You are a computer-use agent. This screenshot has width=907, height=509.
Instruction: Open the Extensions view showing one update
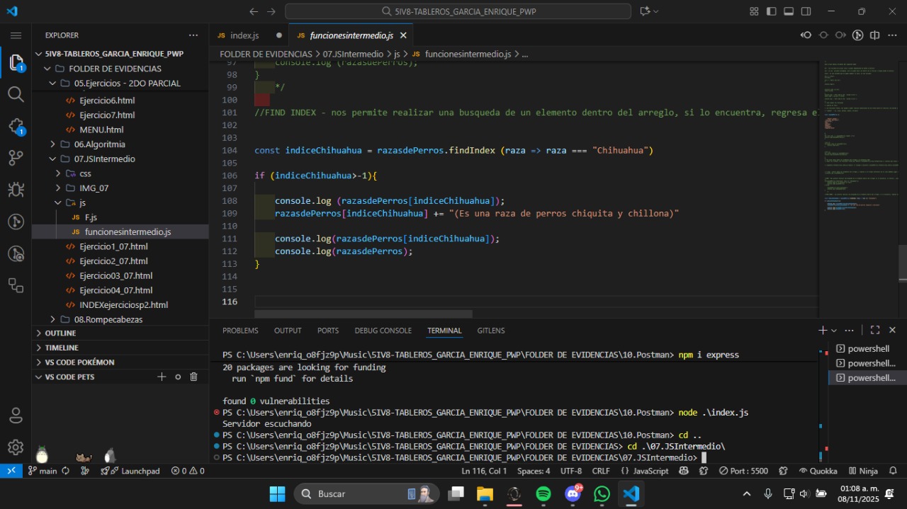coord(16,126)
